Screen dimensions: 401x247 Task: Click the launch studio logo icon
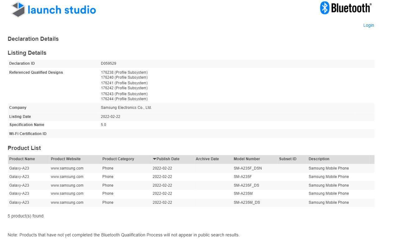coord(18,9)
